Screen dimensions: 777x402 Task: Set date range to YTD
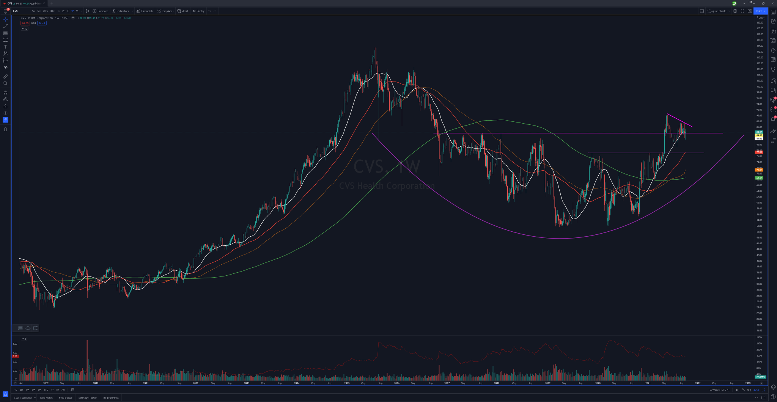point(46,389)
